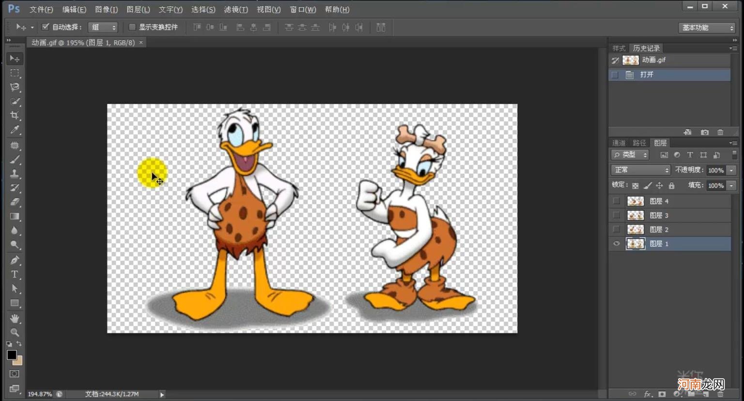This screenshot has height=401, width=744.
Task: Change the screen mode
Action: tap(15, 388)
